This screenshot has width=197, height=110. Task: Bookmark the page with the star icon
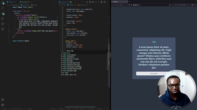(x=170, y=5)
